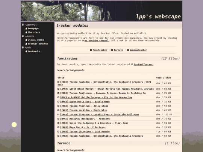Click download icon for Lunatic Eyes
Image resolution: width=203 pixels, height=152 pixels.
point(58,114)
